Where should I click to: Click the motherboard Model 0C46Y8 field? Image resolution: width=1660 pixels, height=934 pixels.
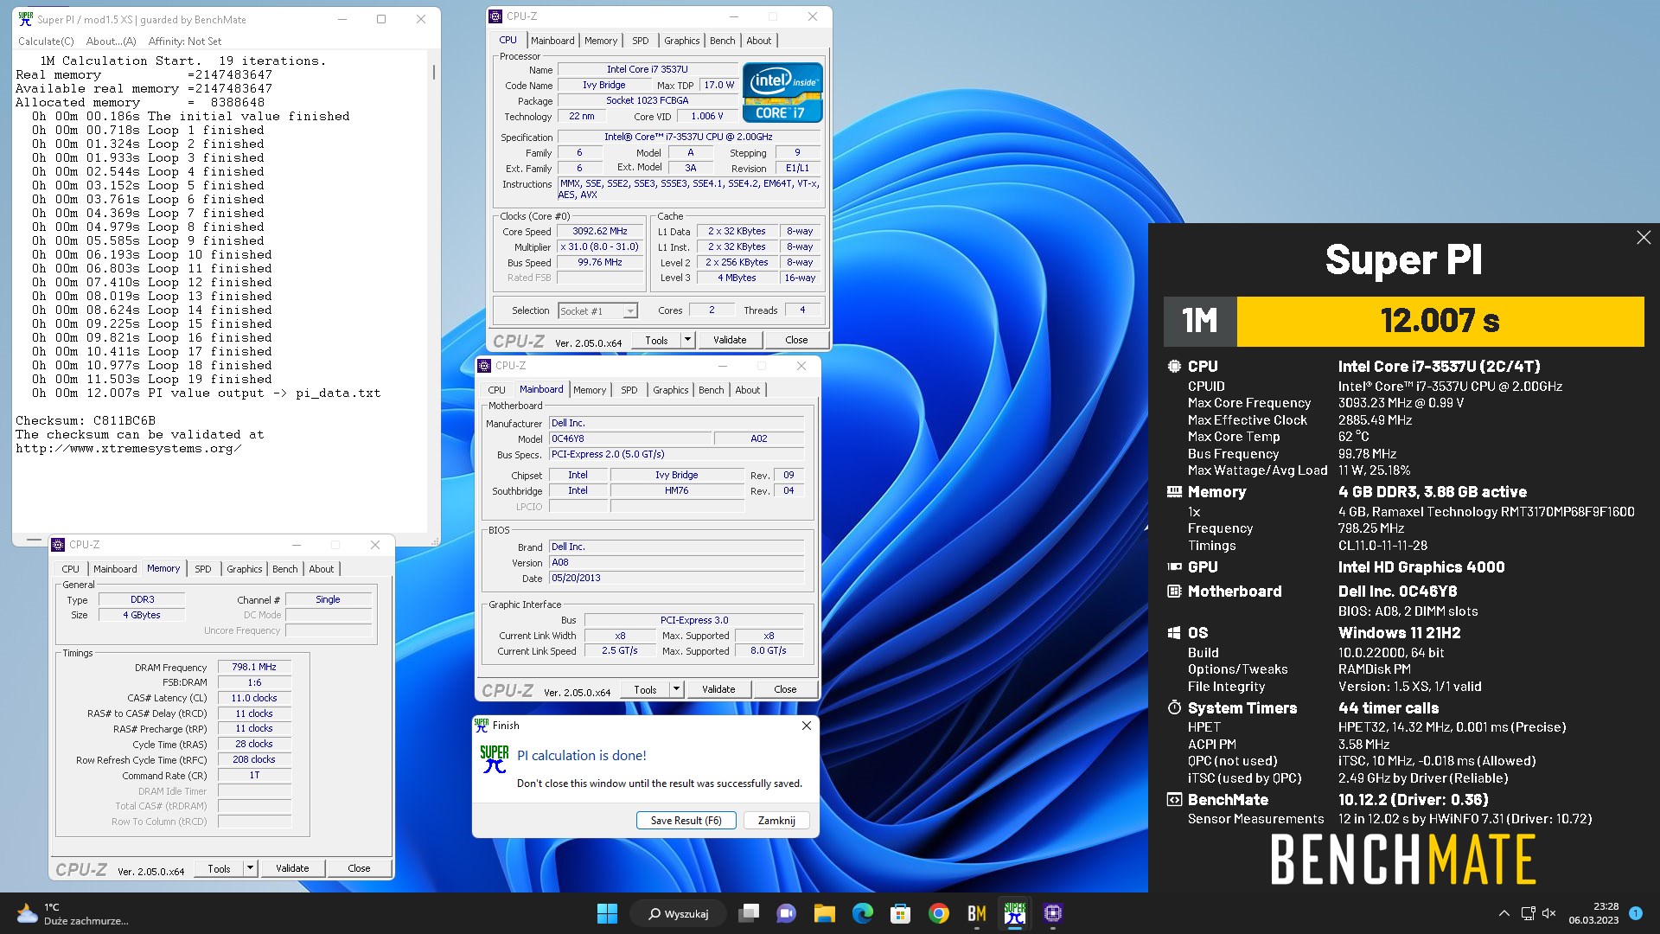(629, 439)
